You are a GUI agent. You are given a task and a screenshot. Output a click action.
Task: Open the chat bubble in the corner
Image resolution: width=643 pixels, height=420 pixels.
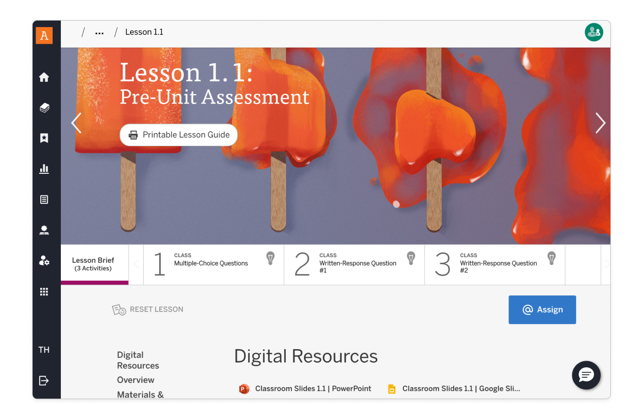586,375
